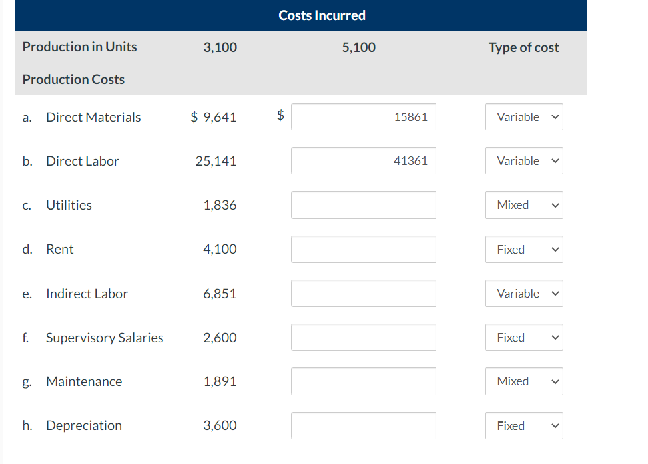Open the Indirect Labor Variable dropdown

523,293
